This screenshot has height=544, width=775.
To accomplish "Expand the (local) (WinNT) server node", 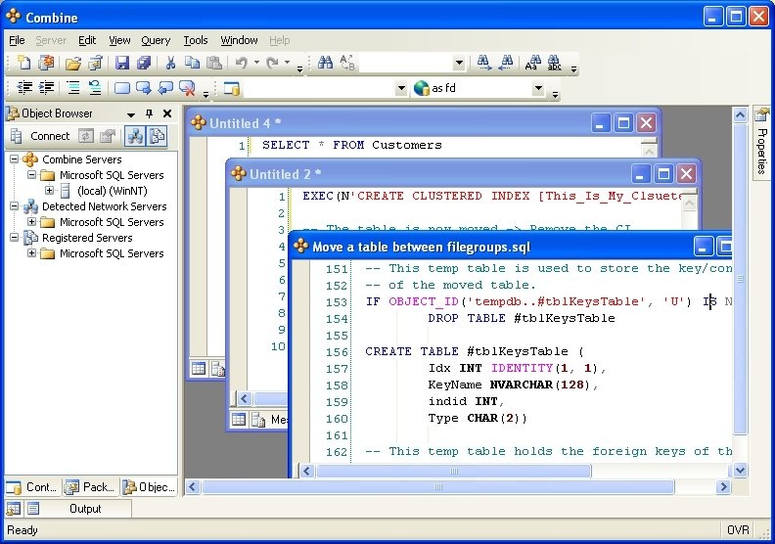I will 48,191.
